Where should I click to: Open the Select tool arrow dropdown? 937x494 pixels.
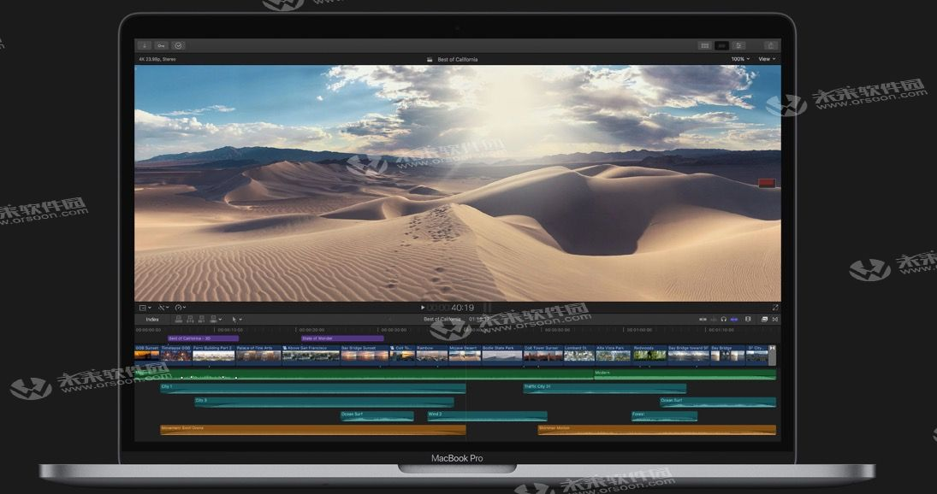[237, 319]
